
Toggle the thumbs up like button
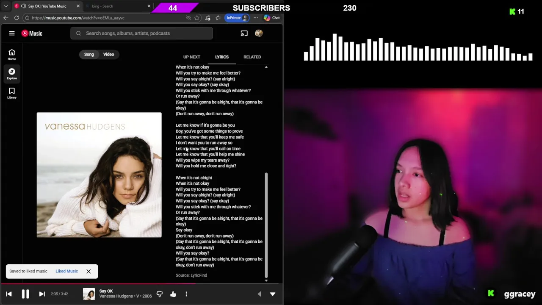click(173, 294)
